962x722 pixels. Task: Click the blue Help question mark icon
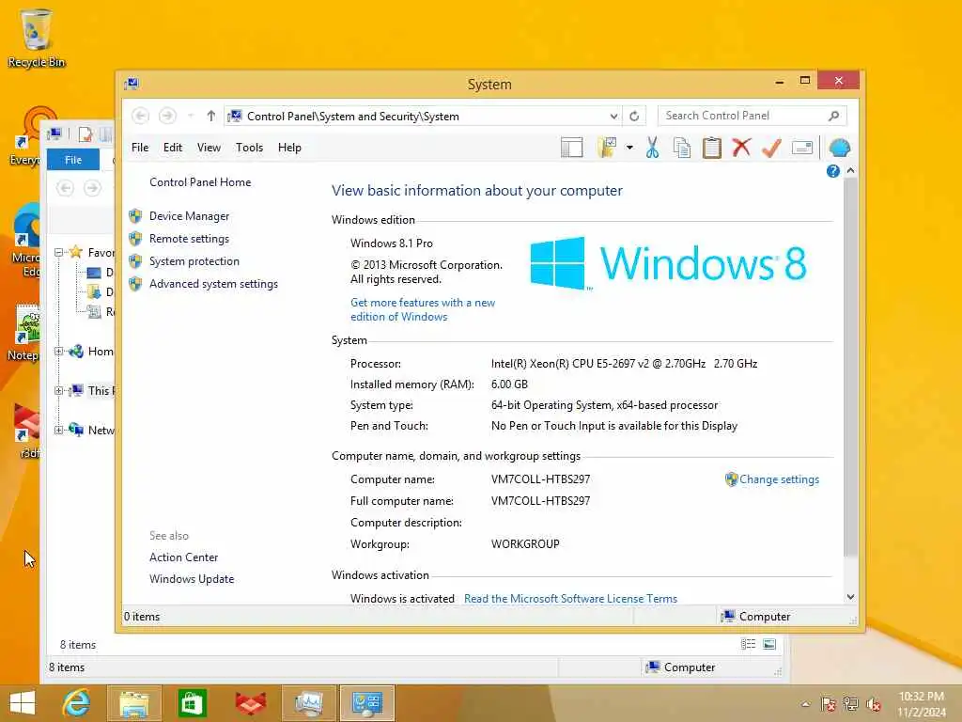tap(832, 171)
